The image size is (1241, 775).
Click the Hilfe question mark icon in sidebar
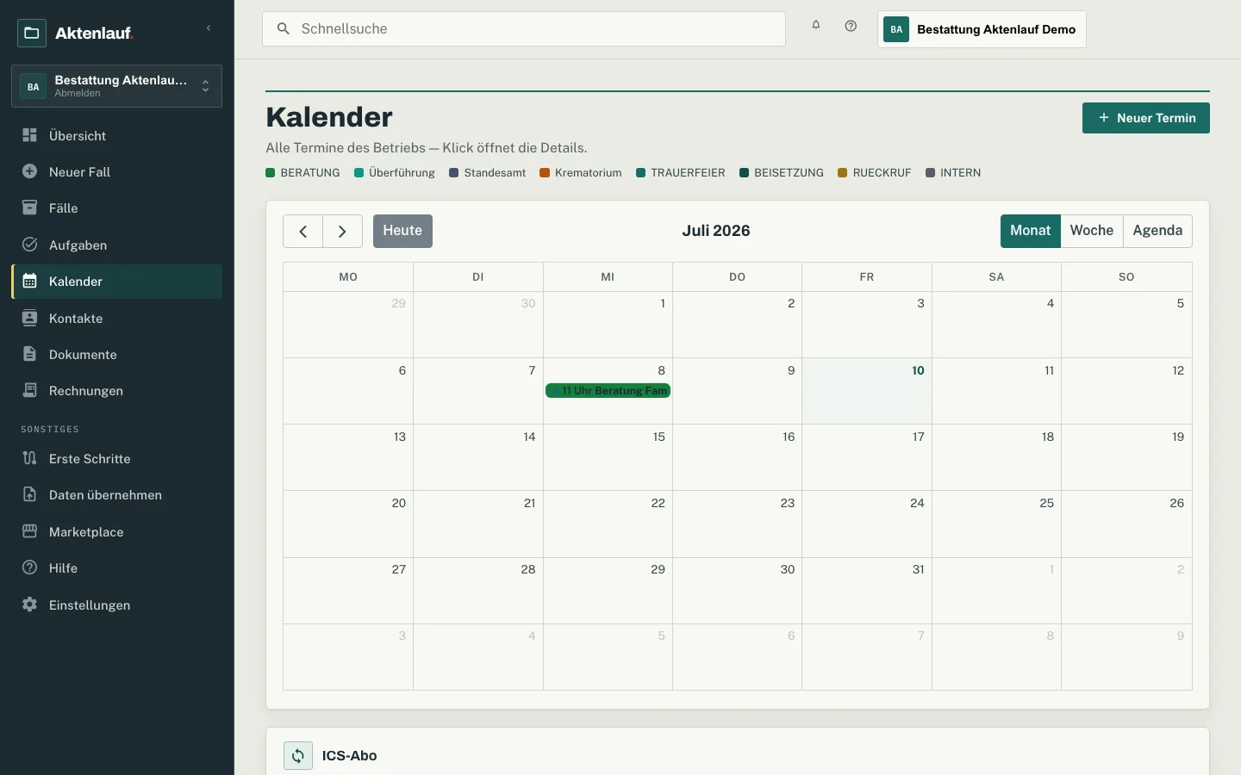tap(29, 567)
